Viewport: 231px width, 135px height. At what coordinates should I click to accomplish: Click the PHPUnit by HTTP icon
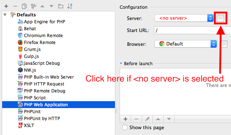(x=20, y=118)
